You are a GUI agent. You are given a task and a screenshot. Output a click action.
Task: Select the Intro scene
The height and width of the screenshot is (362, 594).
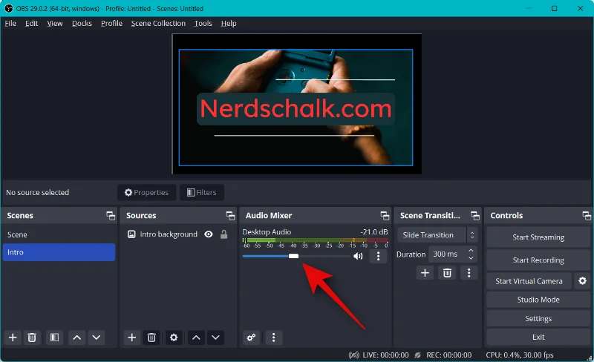tap(59, 252)
